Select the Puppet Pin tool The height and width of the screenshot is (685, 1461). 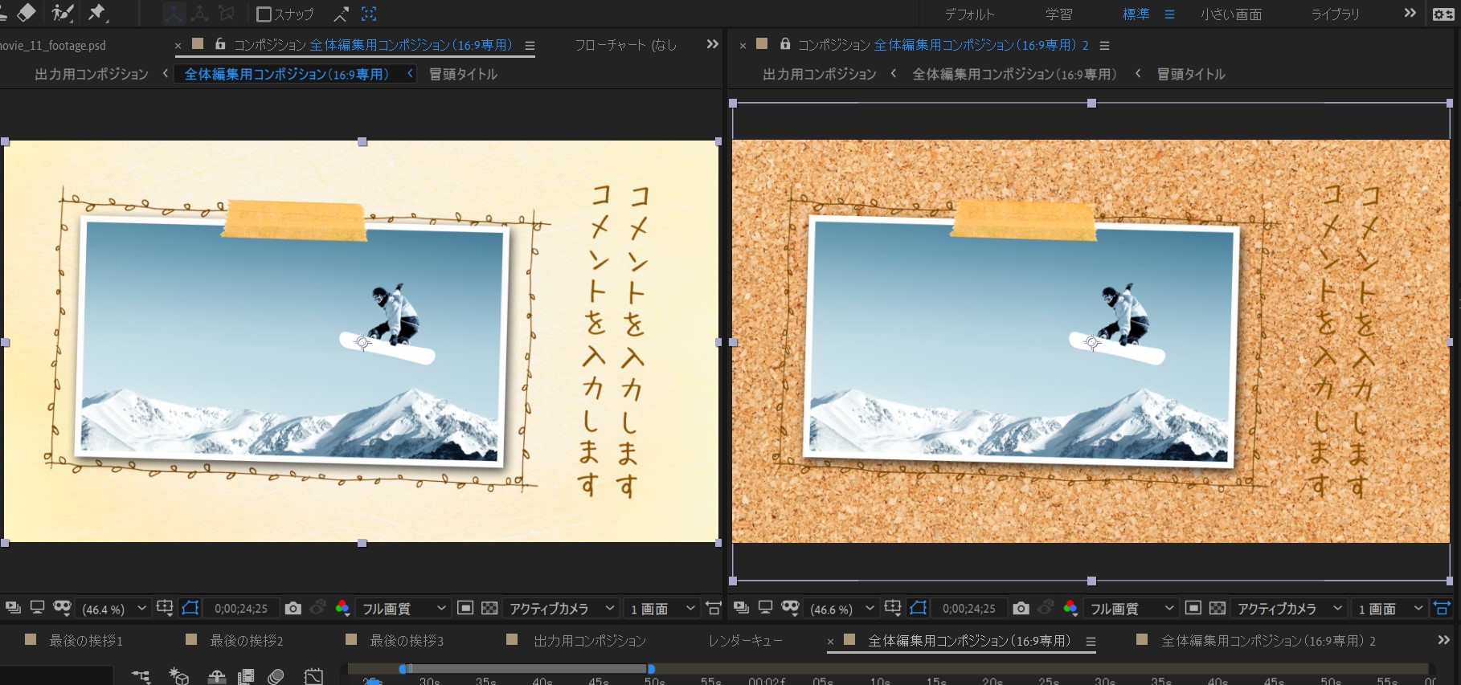click(x=97, y=13)
